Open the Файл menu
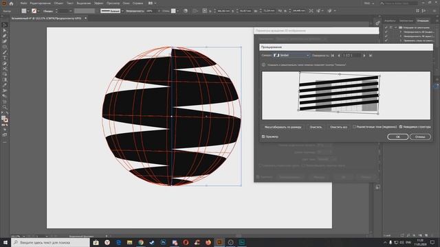This screenshot has height=247, width=440. tap(23, 3)
